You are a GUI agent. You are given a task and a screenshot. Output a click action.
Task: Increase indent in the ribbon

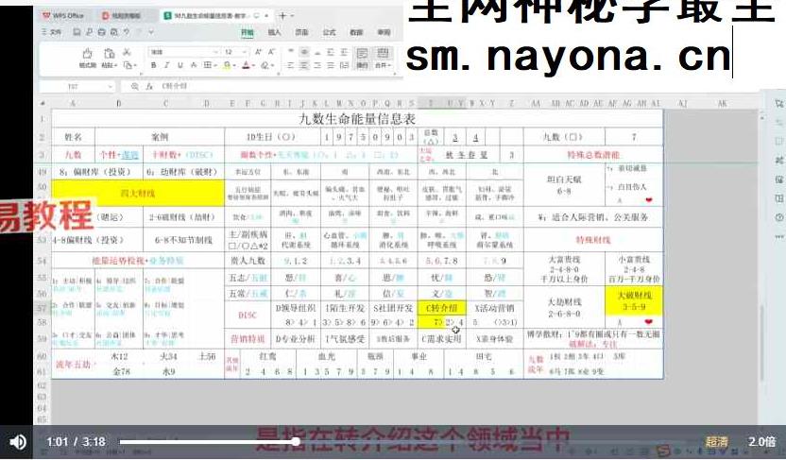click(344, 52)
